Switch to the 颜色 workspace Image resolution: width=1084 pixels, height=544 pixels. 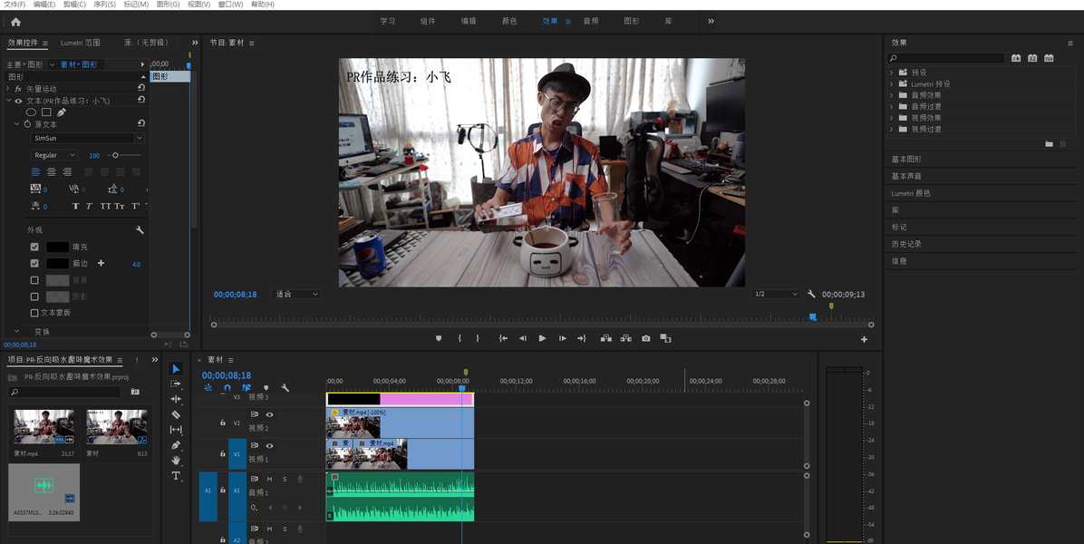coord(509,22)
